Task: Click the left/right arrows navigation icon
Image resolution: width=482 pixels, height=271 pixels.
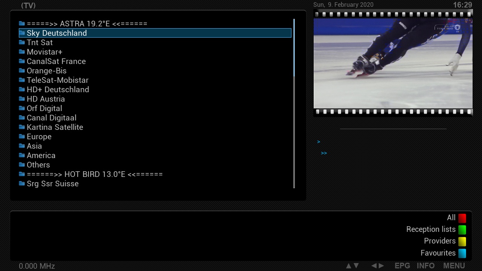Action: point(377,266)
